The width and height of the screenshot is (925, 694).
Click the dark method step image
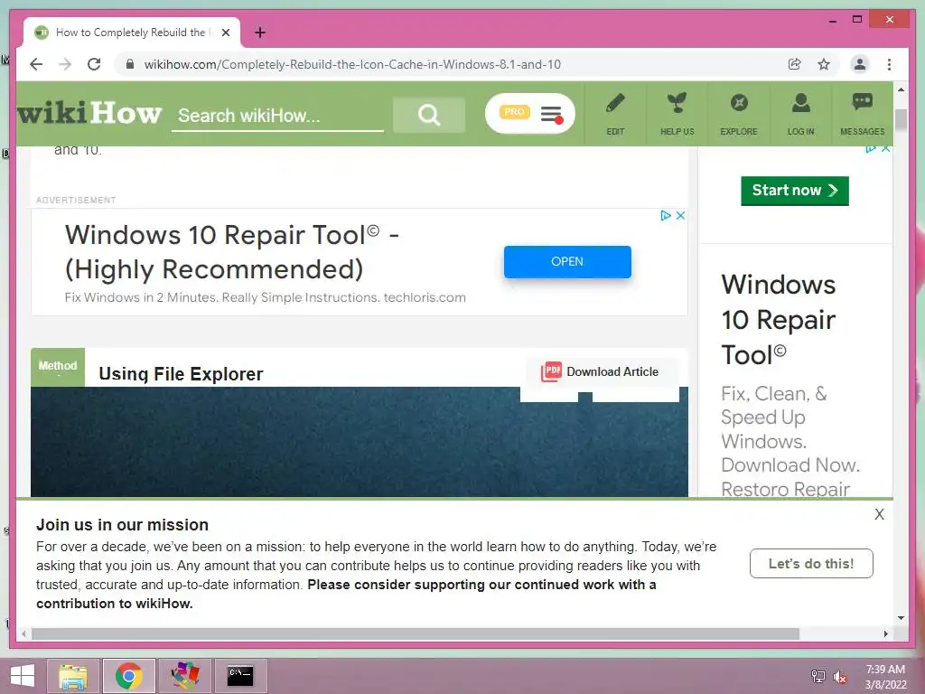[x=360, y=441]
